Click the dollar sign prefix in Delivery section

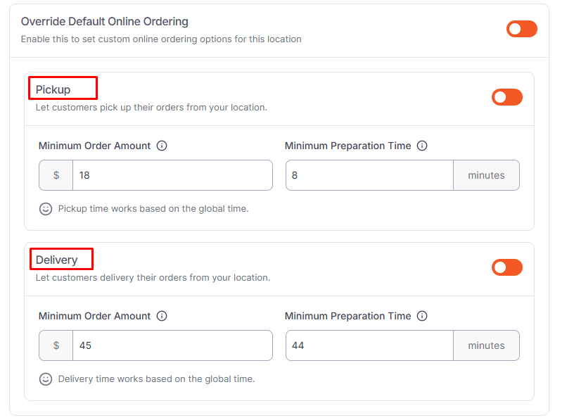[56, 345]
